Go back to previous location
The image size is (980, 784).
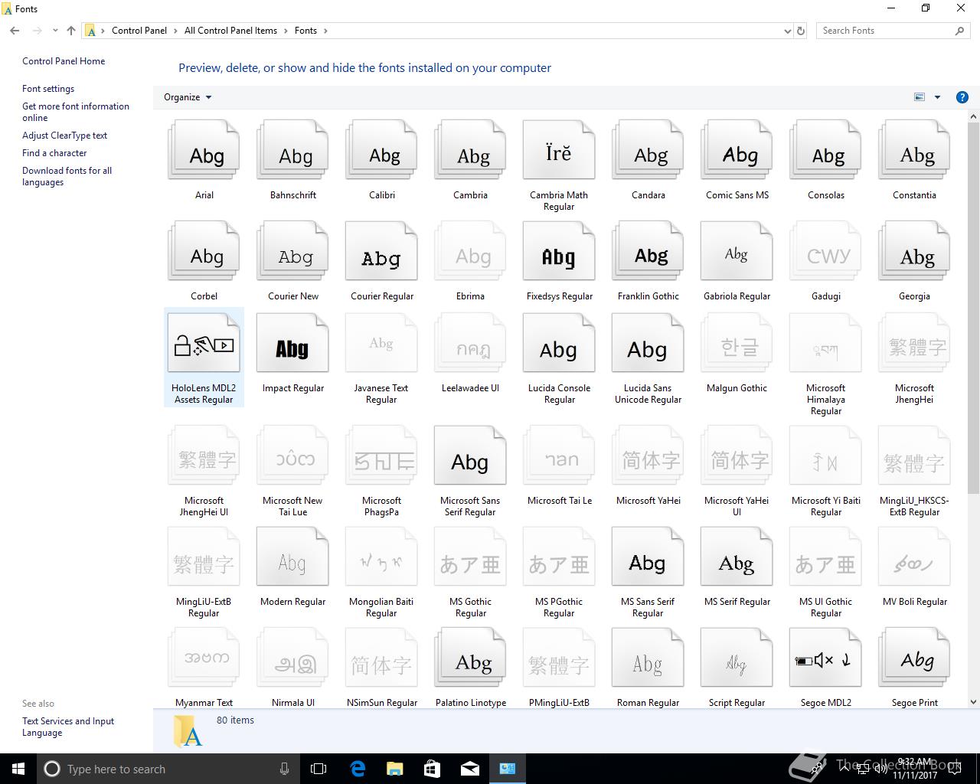[15, 31]
